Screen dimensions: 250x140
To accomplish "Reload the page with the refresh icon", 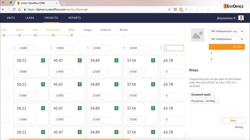I will coord(14,9).
